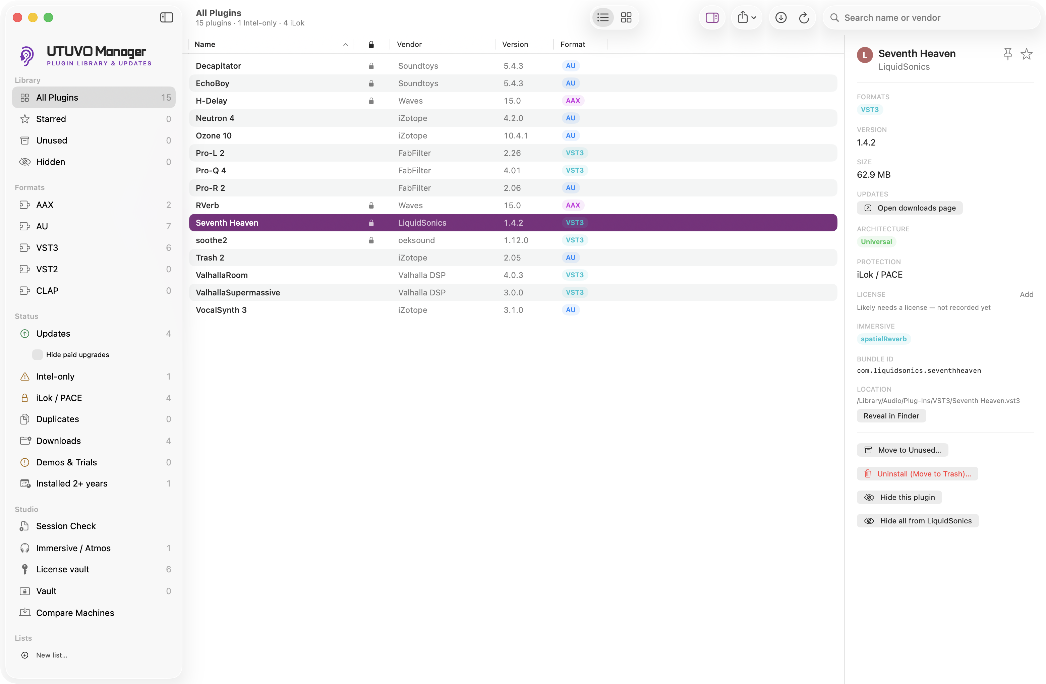
Task: Open the Immersive / Atmos section
Action: coord(94,548)
